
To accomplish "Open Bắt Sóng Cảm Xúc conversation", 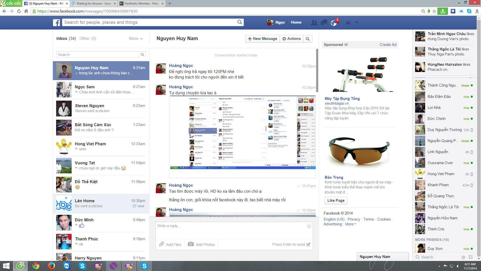I will coord(101,128).
